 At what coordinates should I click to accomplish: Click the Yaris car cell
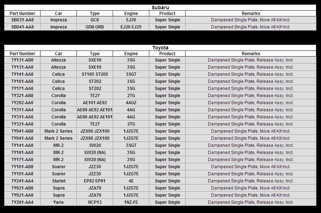pyautogui.click(x=59, y=202)
